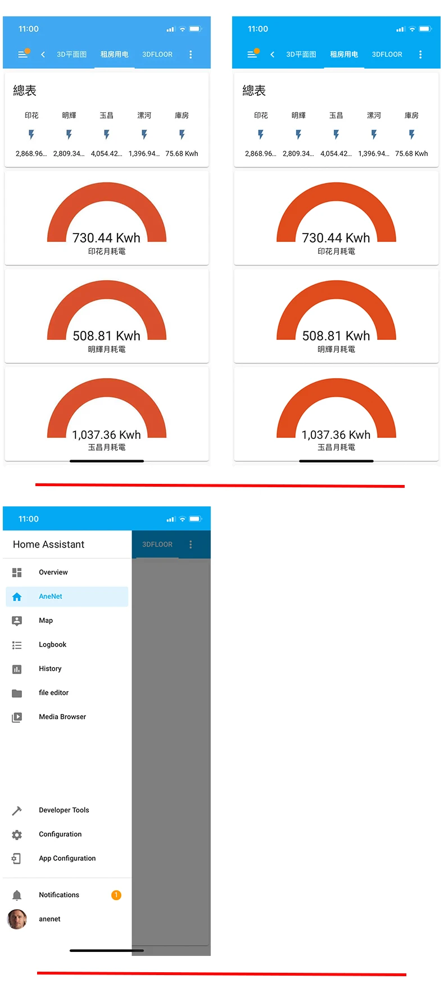Select 租房用电 tab in the left phone

(115, 55)
